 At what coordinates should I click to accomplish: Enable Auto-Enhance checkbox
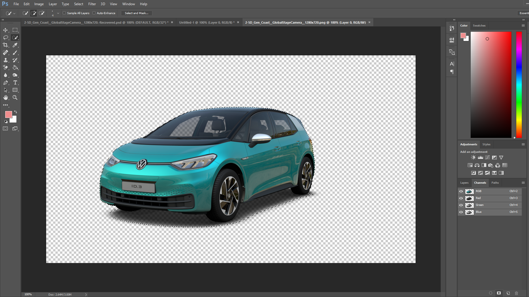pos(94,13)
